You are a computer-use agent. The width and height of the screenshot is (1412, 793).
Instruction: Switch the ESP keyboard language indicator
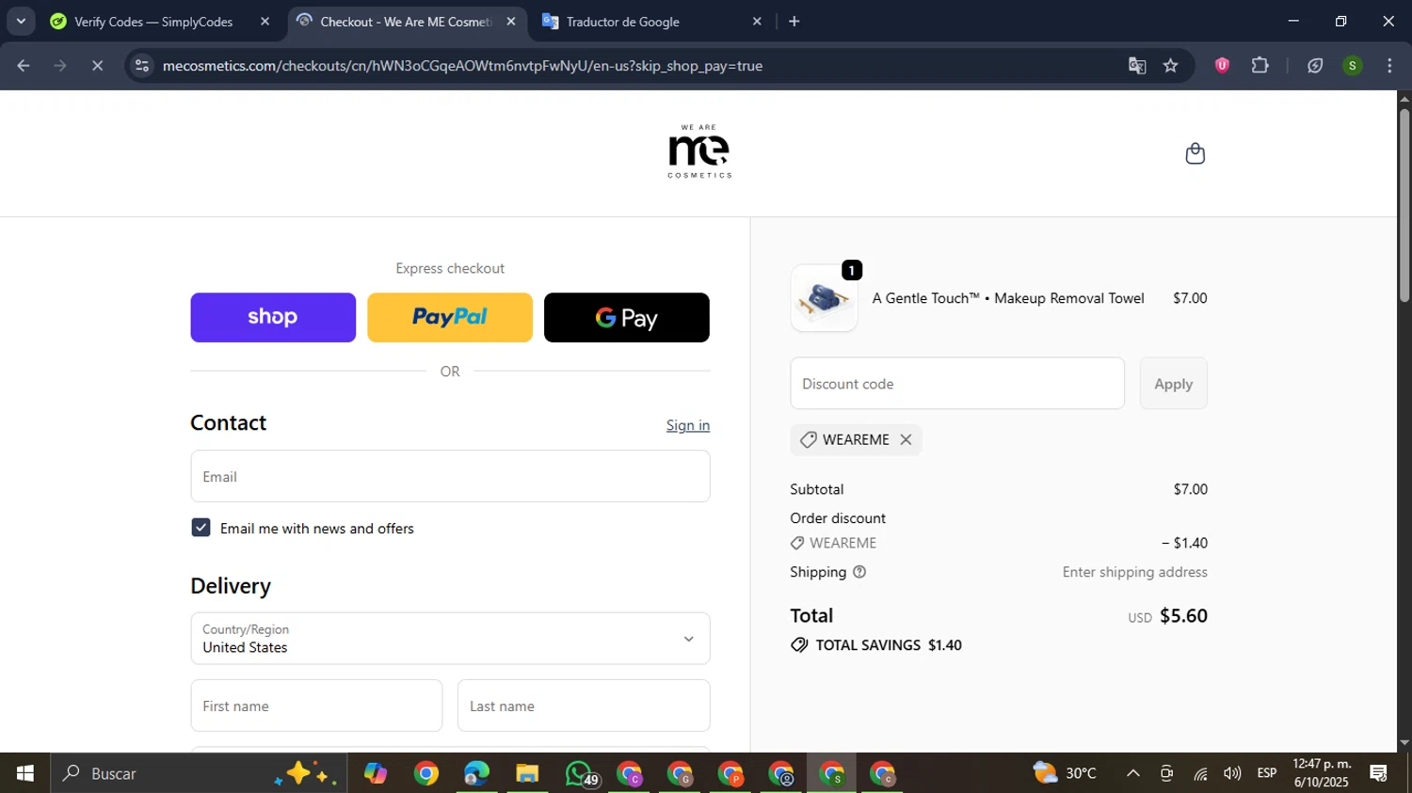1267,773
